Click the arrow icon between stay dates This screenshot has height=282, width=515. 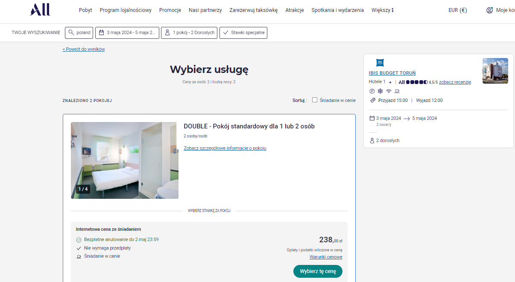(407, 118)
